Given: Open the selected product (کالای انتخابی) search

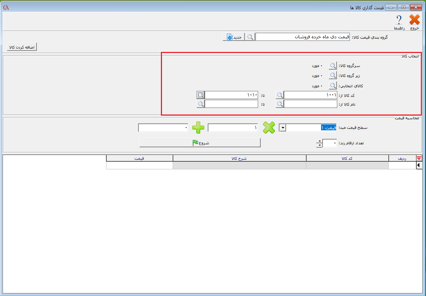Looking at the screenshot, I should [333, 85].
